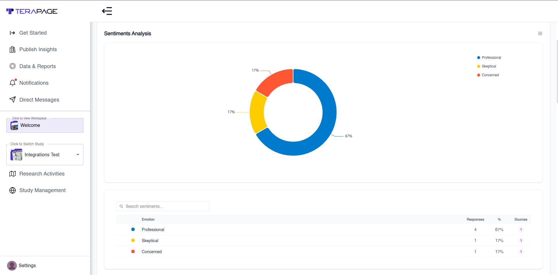Toggle Professional series in chart legend
This screenshot has height=275, width=558.
pos(489,58)
